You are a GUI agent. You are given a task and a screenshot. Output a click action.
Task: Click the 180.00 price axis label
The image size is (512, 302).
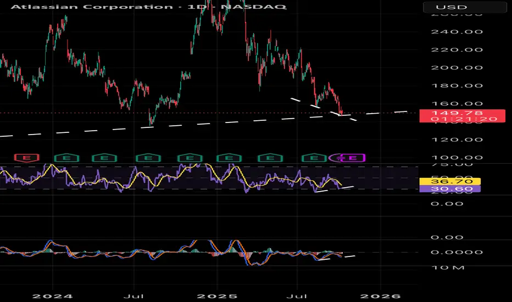click(x=457, y=86)
